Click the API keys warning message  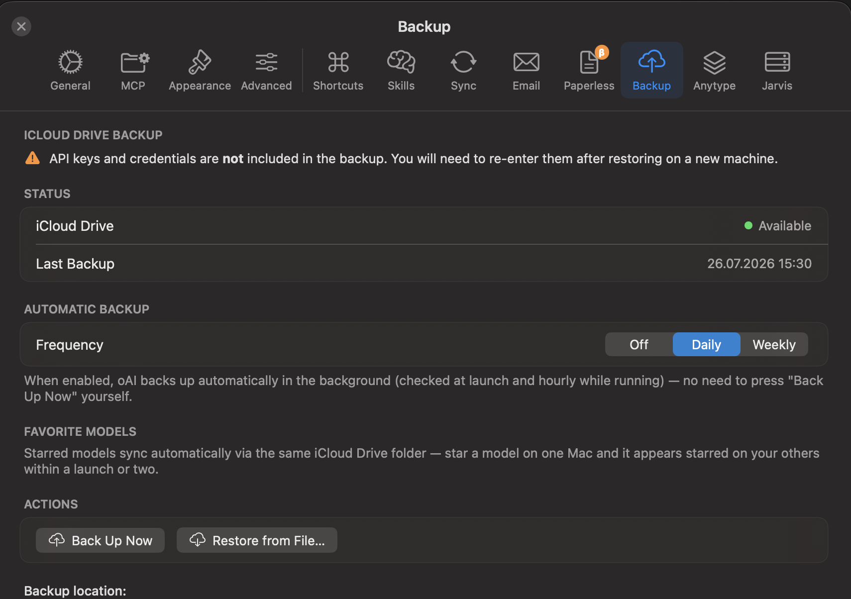pyautogui.click(x=413, y=159)
